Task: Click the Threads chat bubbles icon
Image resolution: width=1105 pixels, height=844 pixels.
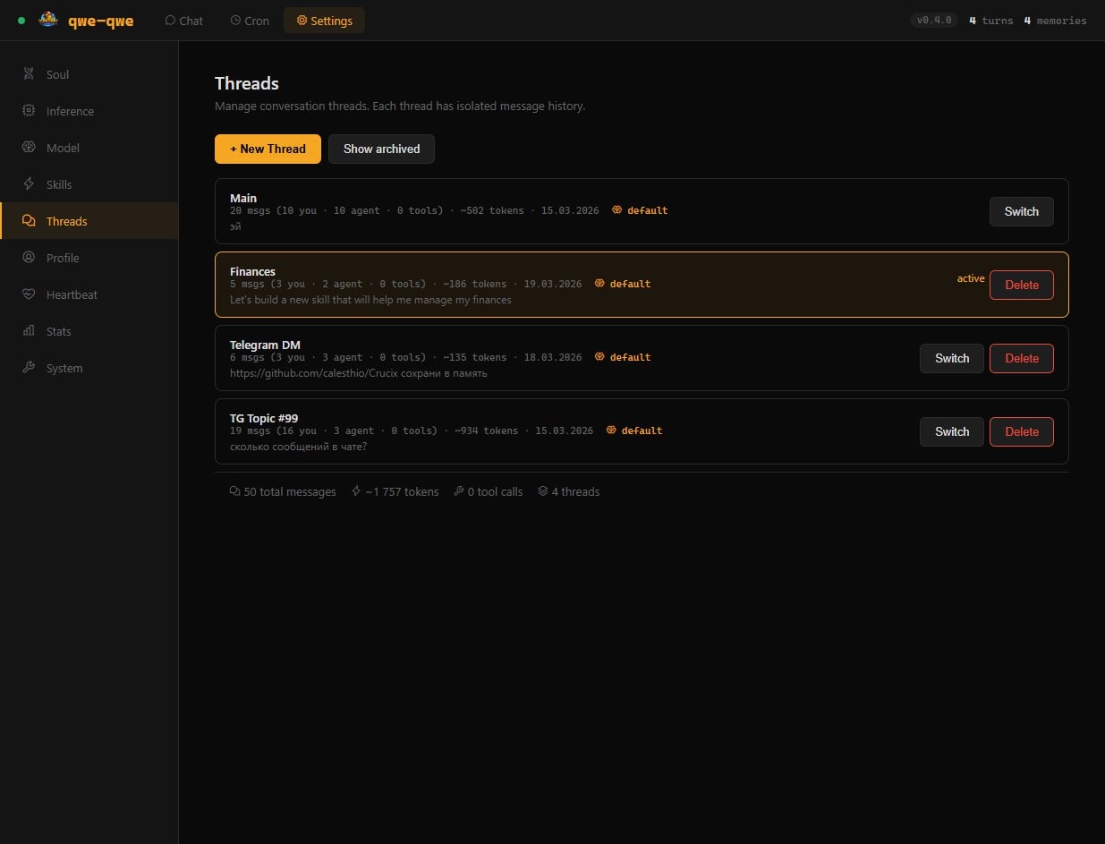Action: (x=29, y=221)
